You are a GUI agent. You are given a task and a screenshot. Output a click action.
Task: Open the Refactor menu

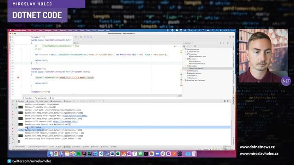63,30
